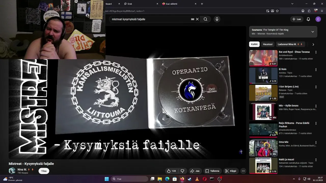The image size is (326, 183).
Task: Open Opera browser taskbar icon
Action: click(x=205, y=179)
